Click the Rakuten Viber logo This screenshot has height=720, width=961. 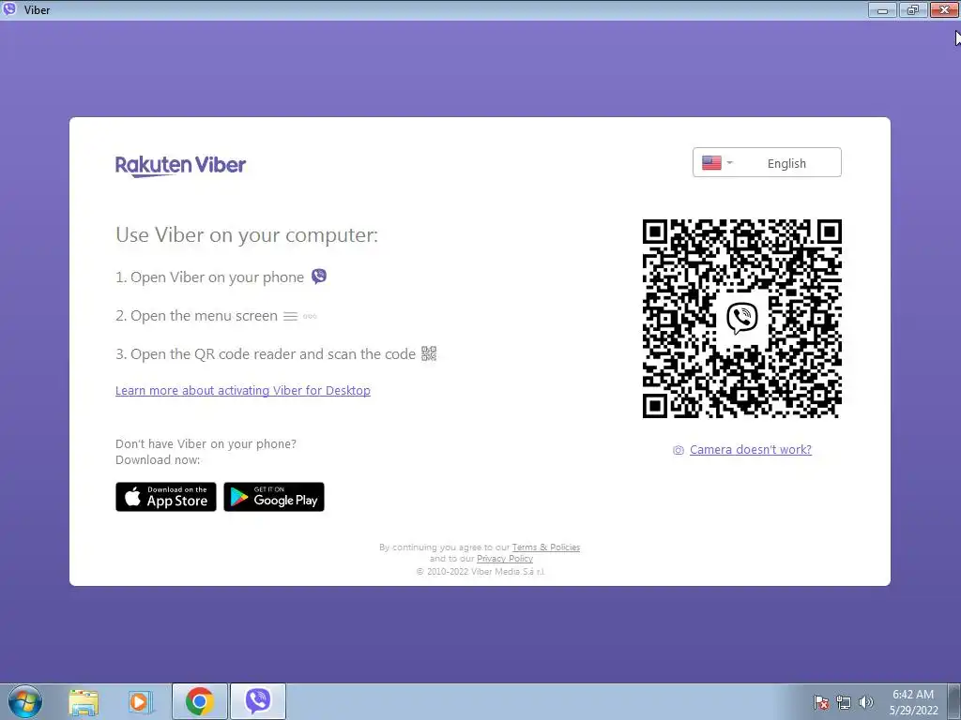pos(180,165)
